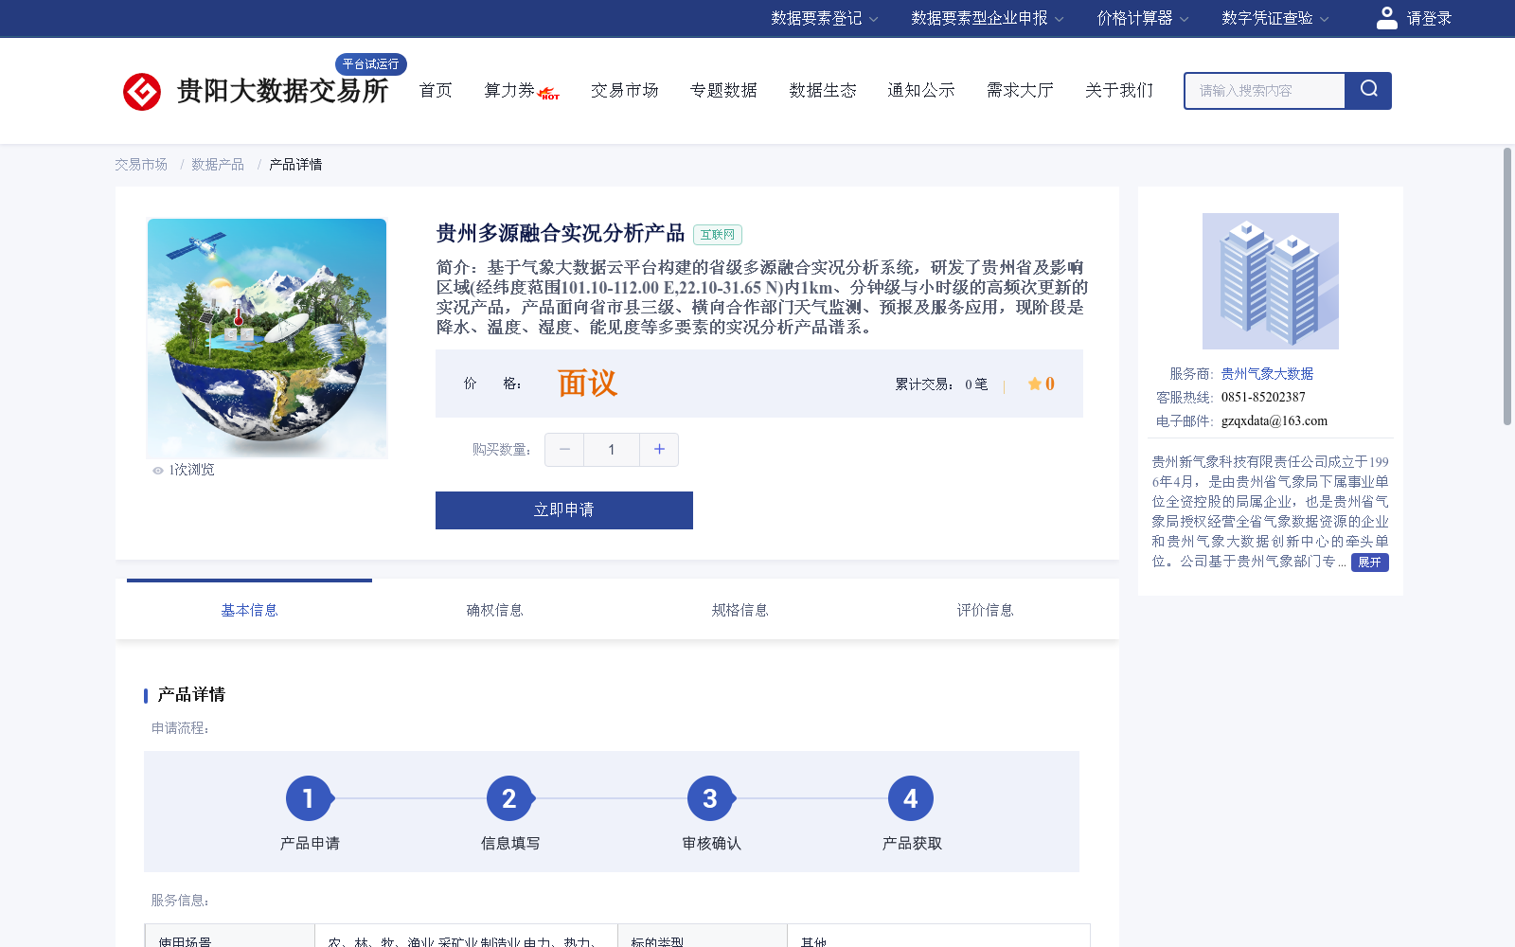1515x947 pixels.
Task: Click the plus quantity button
Action: click(659, 450)
